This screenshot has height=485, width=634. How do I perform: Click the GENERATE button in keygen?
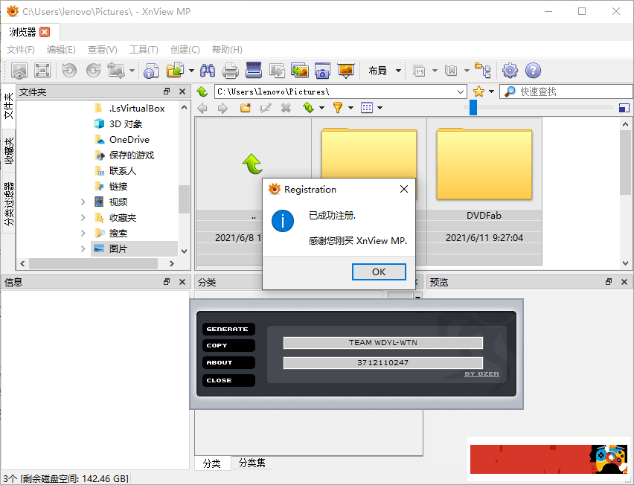[x=228, y=329]
